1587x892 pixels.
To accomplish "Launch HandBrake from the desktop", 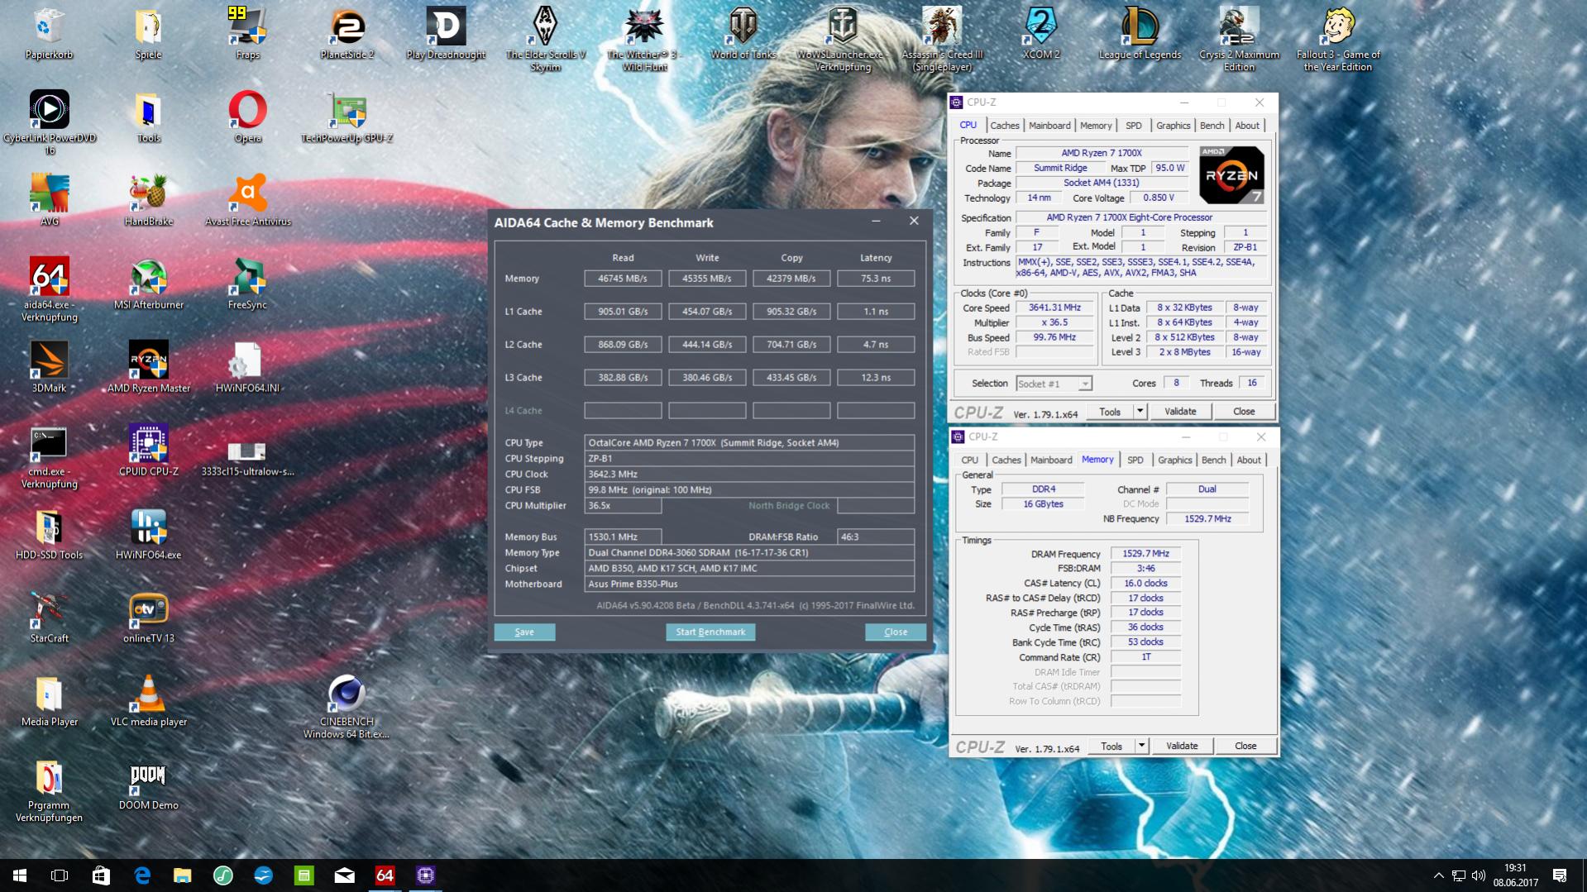I will coord(148,201).
